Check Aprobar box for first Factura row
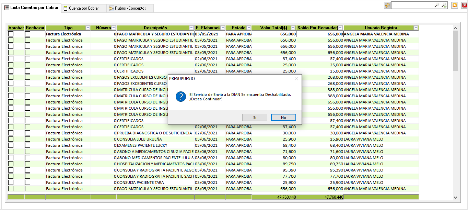This screenshot has width=468, height=210. pyautogui.click(x=11, y=34)
